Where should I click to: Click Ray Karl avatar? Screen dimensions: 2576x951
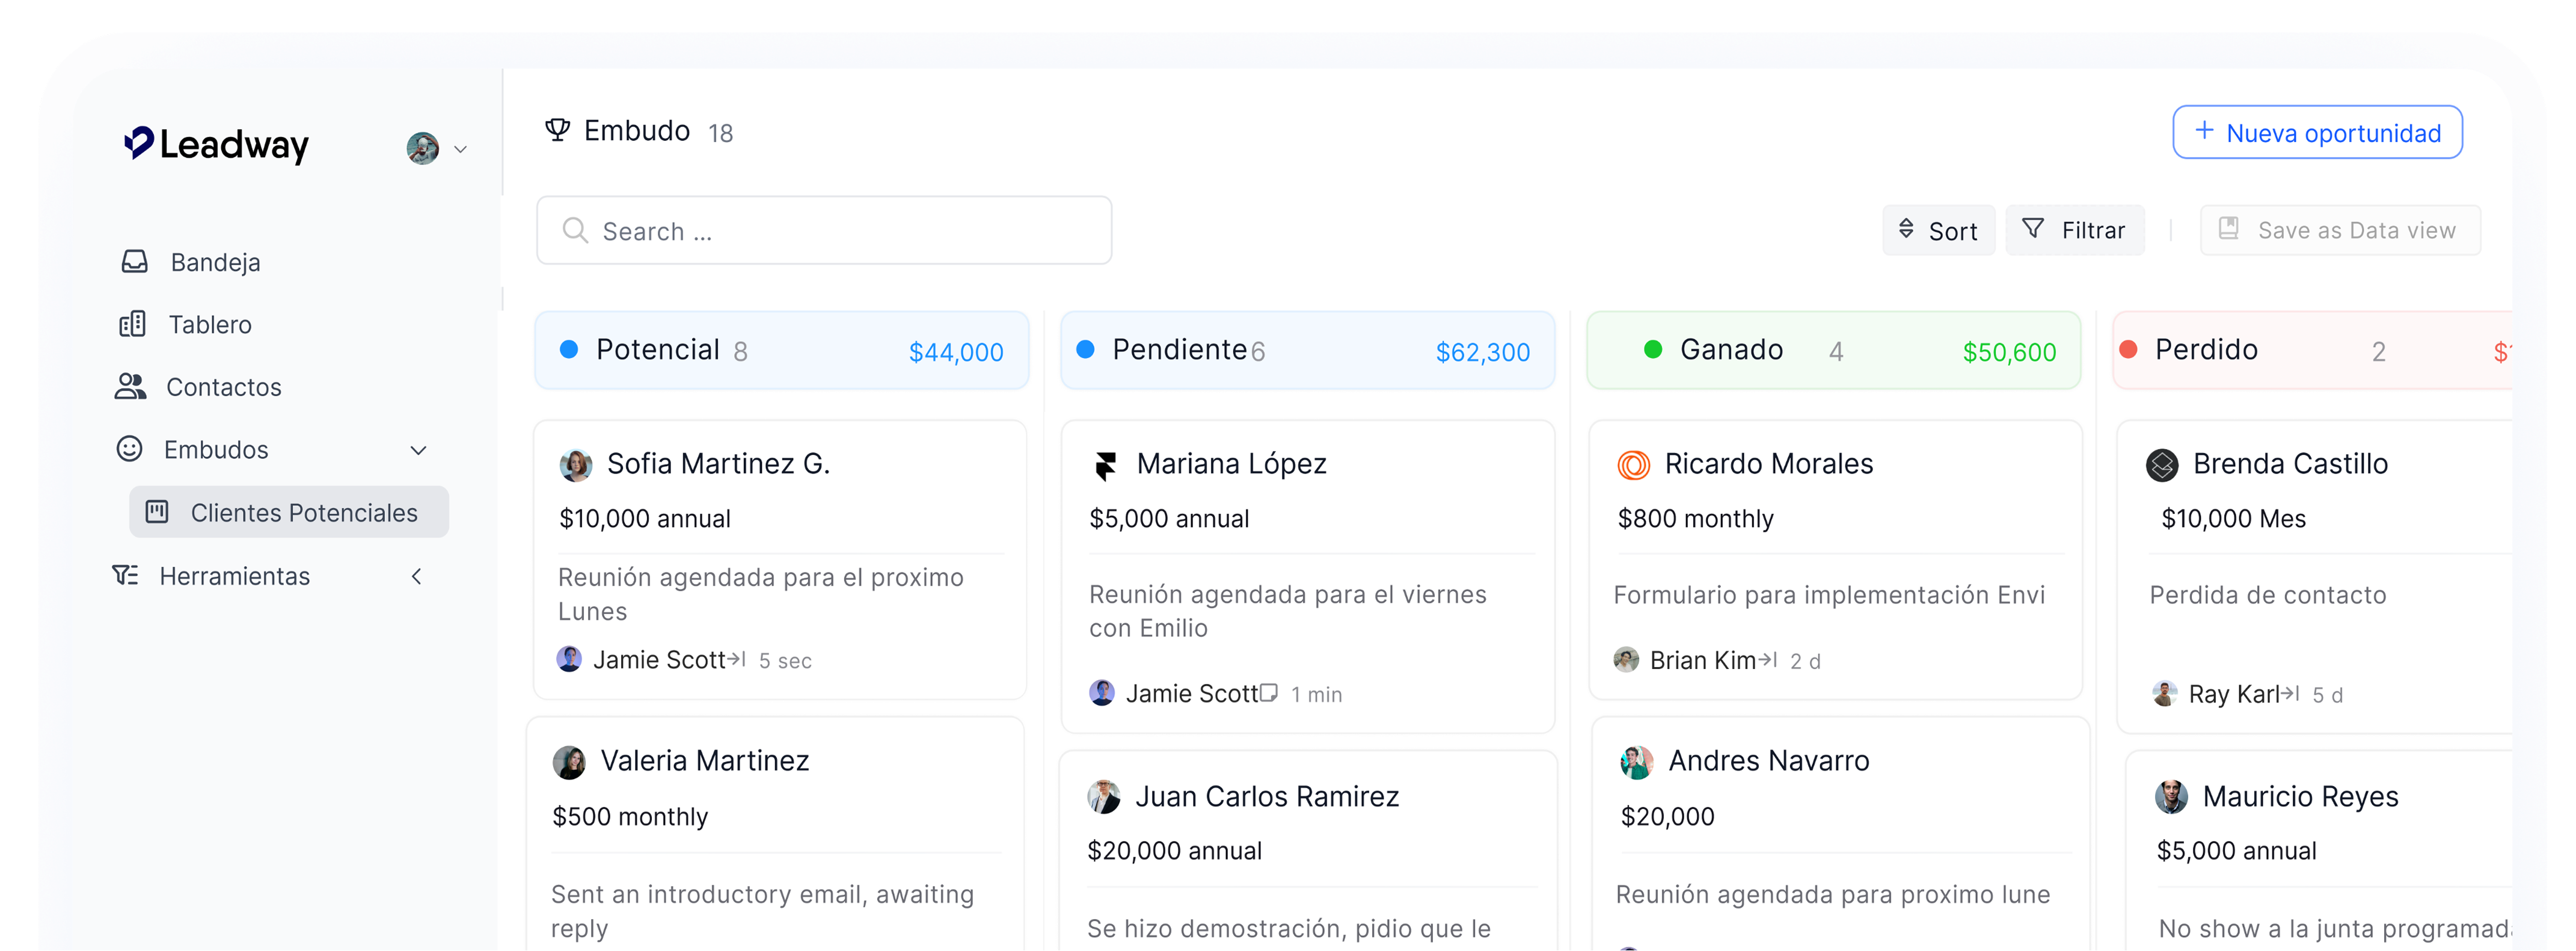tap(2165, 693)
